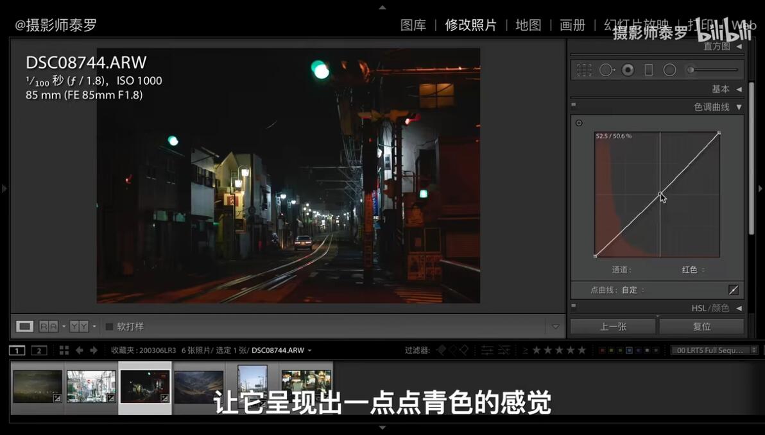The image size is (765, 435).
Task: Switch to Loupe view in toolbar
Action: point(24,326)
